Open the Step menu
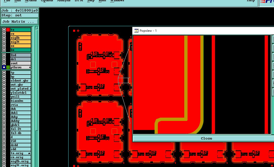The height and width of the screenshot is (167, 274). click(x=91, y=1)
